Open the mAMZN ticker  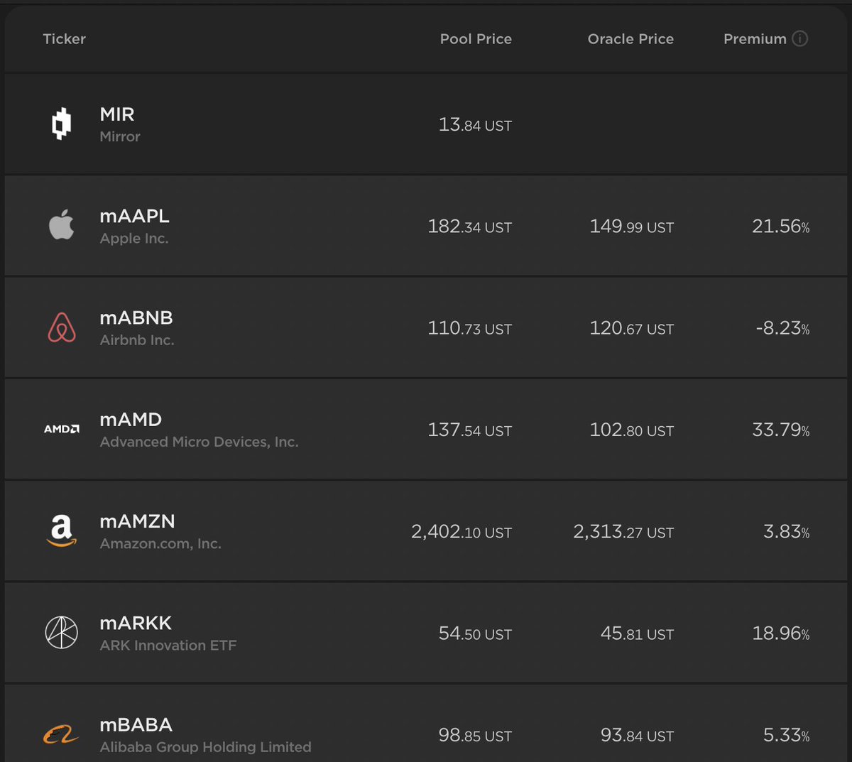137,521
